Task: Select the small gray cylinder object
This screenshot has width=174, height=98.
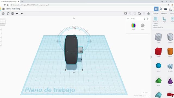Action: pos(80,50)
